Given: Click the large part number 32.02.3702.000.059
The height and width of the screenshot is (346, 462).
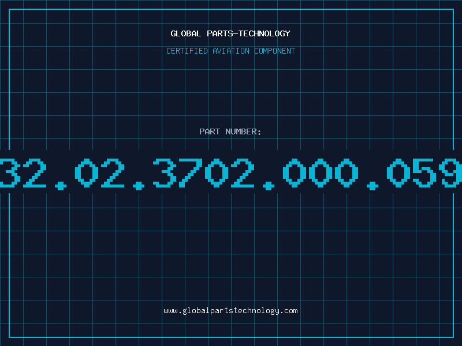Looking at the screenshot, I should coord(231,174).
